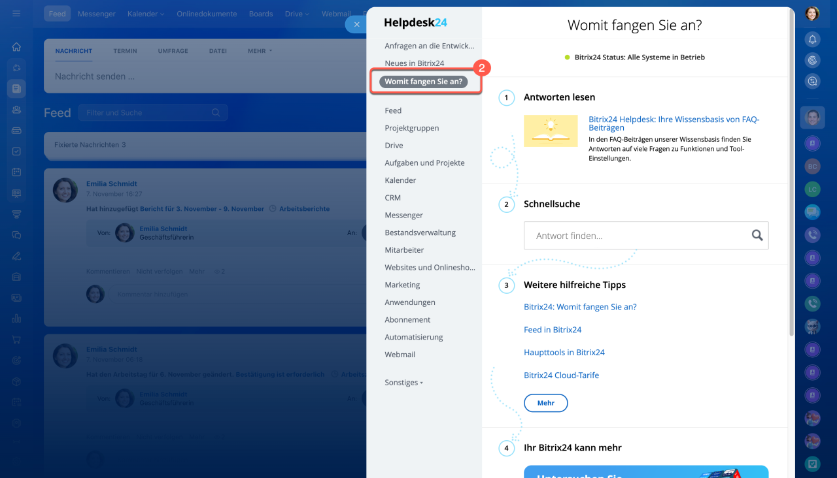Image resolution: width=837 pixels, height=478 pixels.
Task: Open Automatisierung help section
Action: pyautogui.click(x=414, y=337)
